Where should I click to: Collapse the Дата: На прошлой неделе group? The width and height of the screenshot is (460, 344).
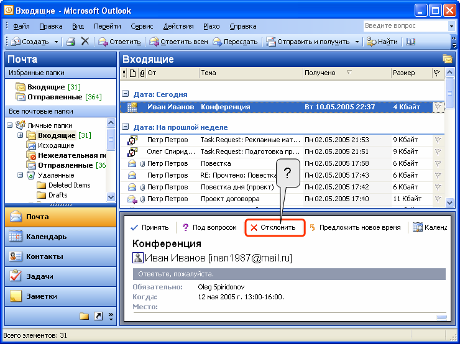[126, 127]
